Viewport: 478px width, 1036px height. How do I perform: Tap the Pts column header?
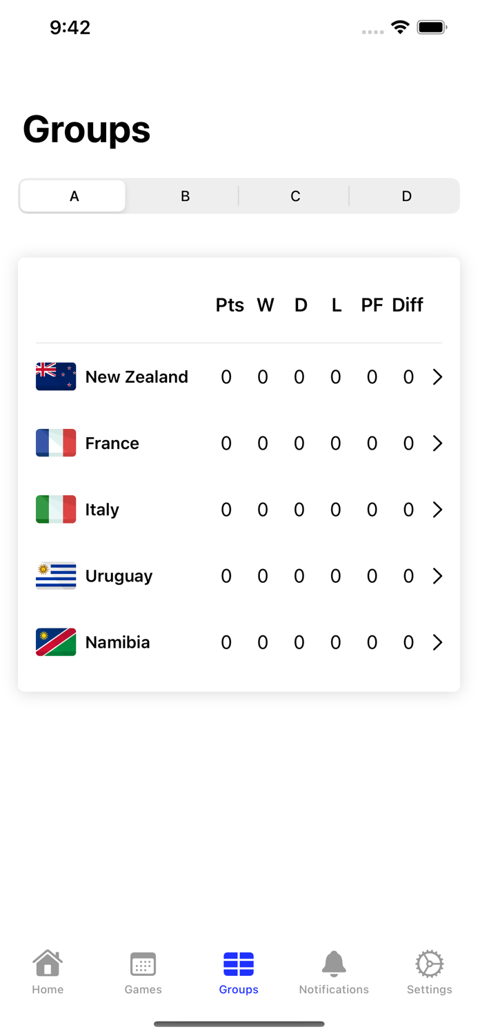click(x=230, y=305)
